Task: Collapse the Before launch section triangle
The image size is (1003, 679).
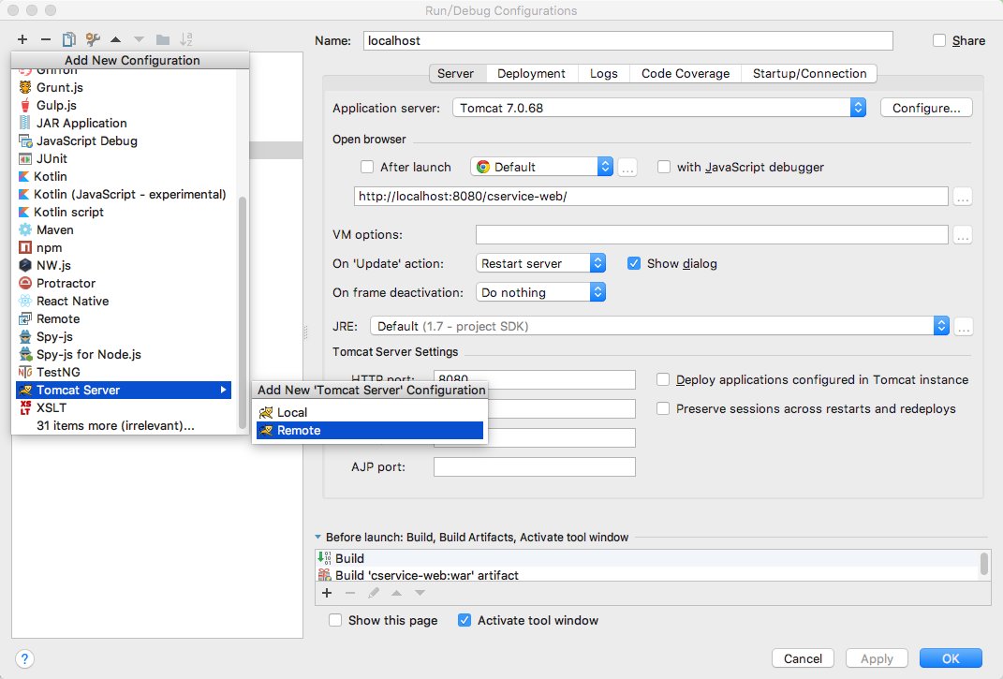Action: click(x=317, y=538)
